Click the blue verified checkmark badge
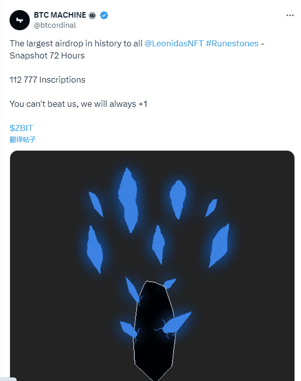Viewport: 301px width, 381px height. (x=104, y=15)
